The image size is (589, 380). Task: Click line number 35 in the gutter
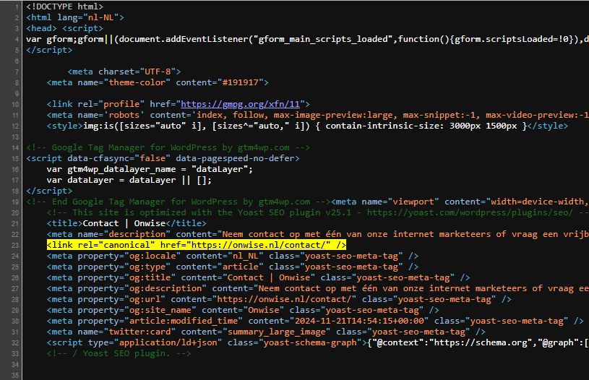coord(15,375)
